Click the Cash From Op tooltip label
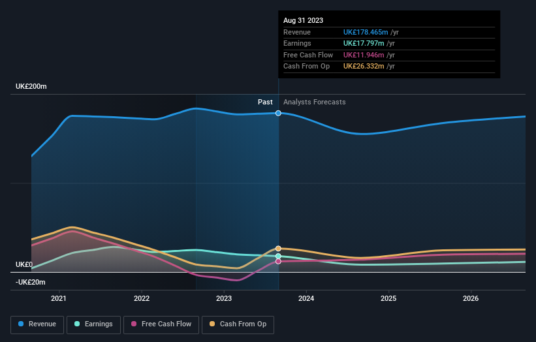 (x=307, y=67)
